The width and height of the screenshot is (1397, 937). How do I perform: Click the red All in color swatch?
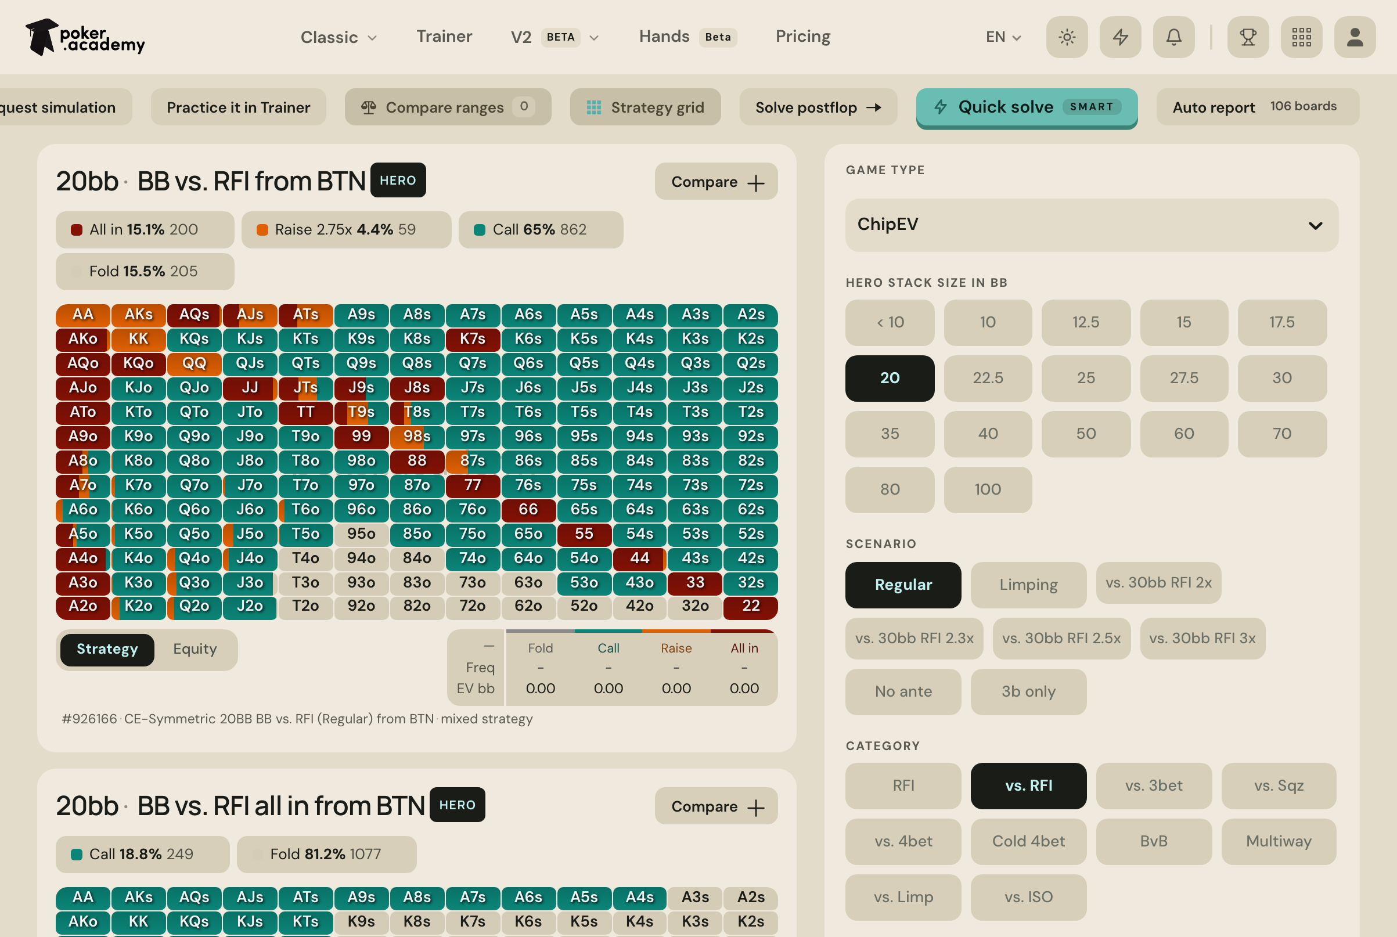coord(77,229)
